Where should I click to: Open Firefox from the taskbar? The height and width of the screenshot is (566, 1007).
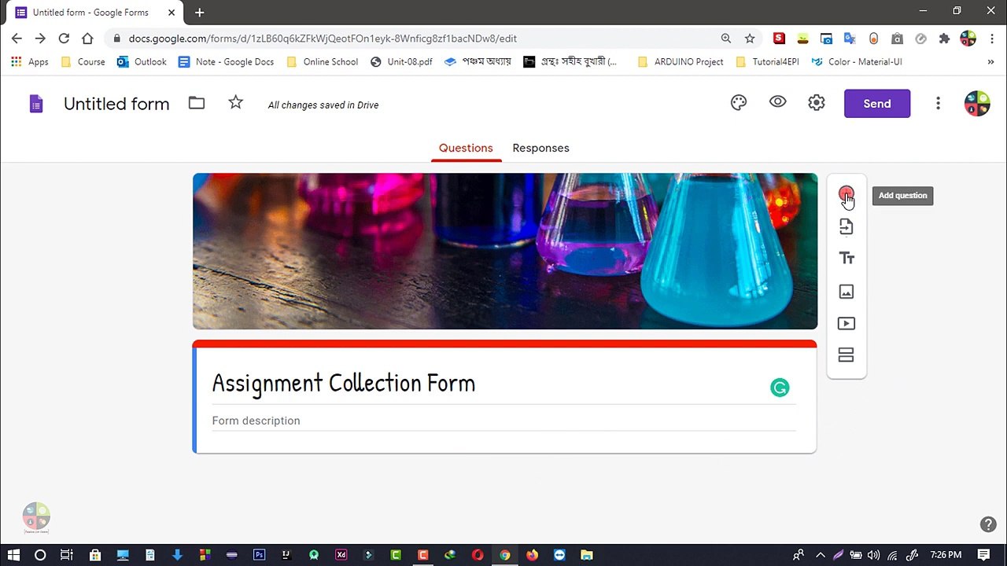pyautogui.click(x=532, y=554)
